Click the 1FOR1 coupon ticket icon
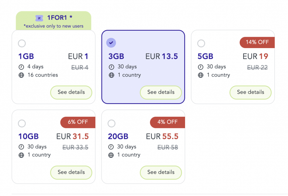 pyautogui.click(x=39, y=18)
